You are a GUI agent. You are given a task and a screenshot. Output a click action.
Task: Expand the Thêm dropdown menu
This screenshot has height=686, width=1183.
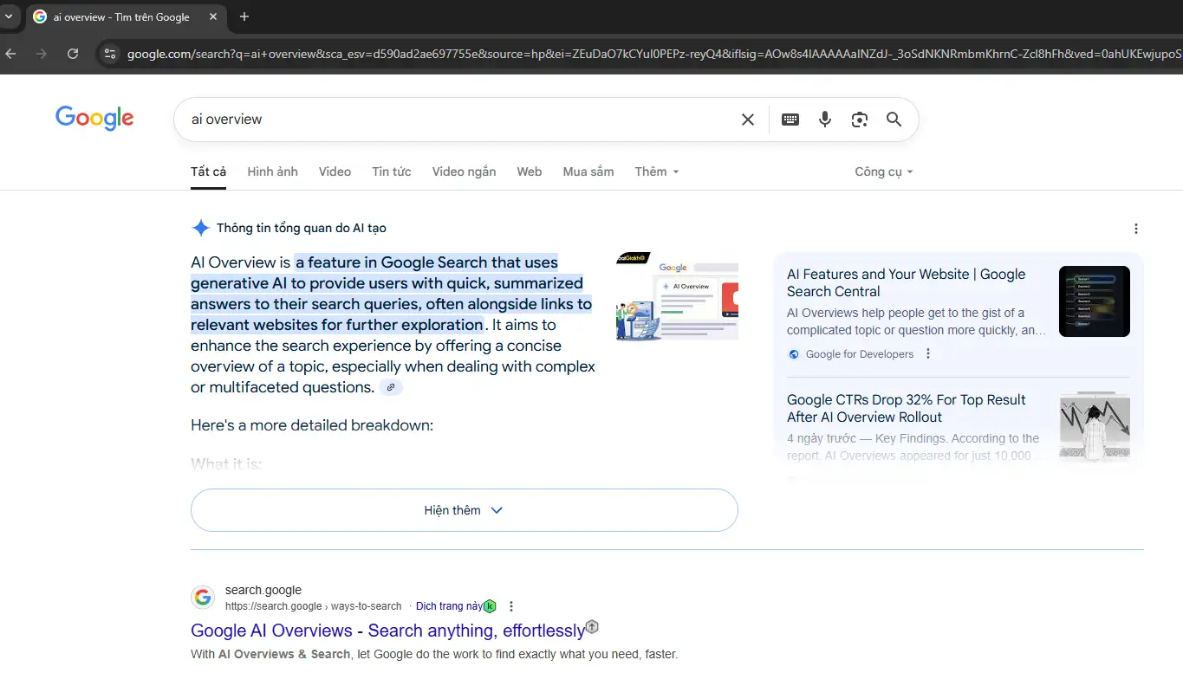657,171
